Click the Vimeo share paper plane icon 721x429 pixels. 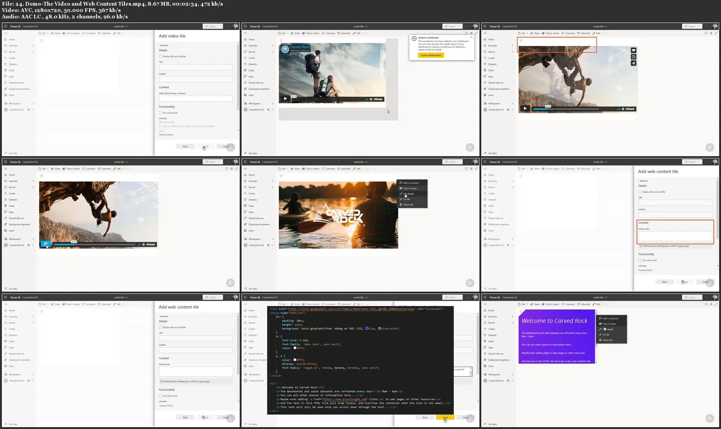(633, 63)
